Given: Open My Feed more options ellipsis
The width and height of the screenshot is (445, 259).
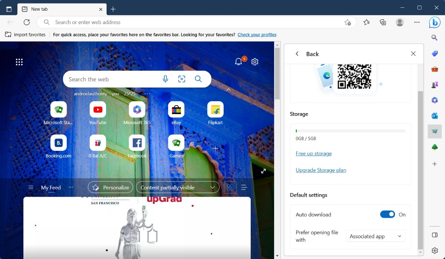Looking at the screenshot, I should 71,187.
